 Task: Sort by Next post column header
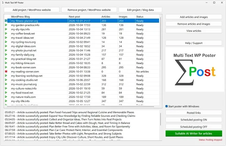pyautogui.click(x=84, y=17)
